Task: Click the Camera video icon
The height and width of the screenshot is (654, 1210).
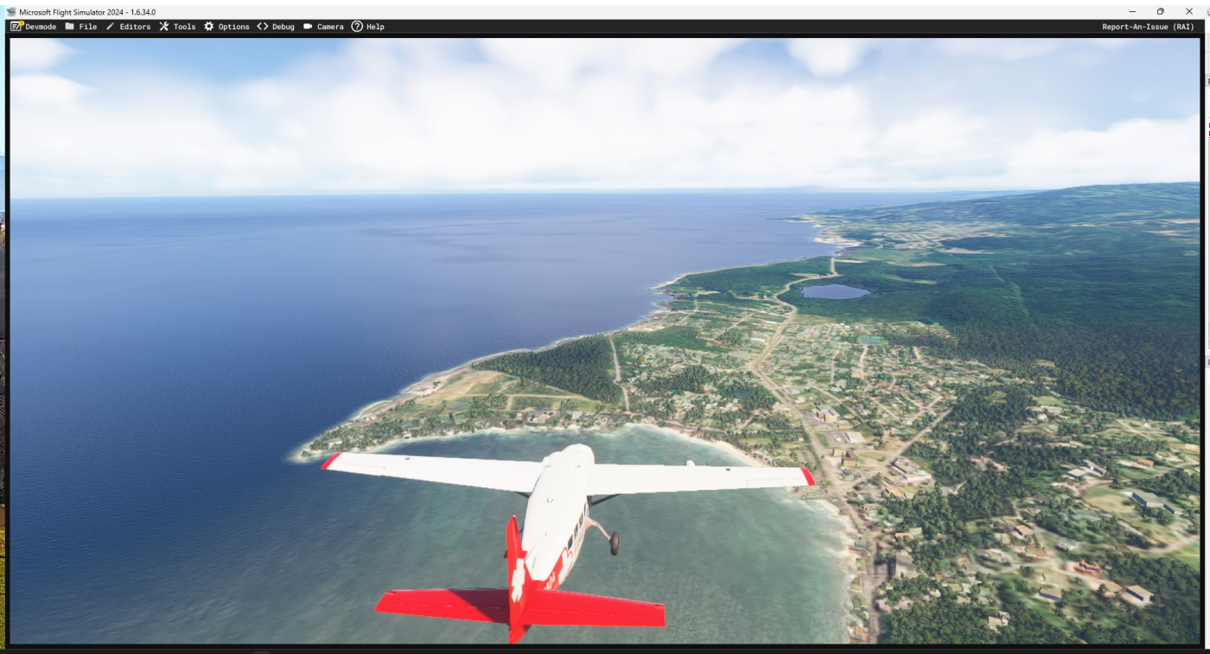Action: click(308, 27)
